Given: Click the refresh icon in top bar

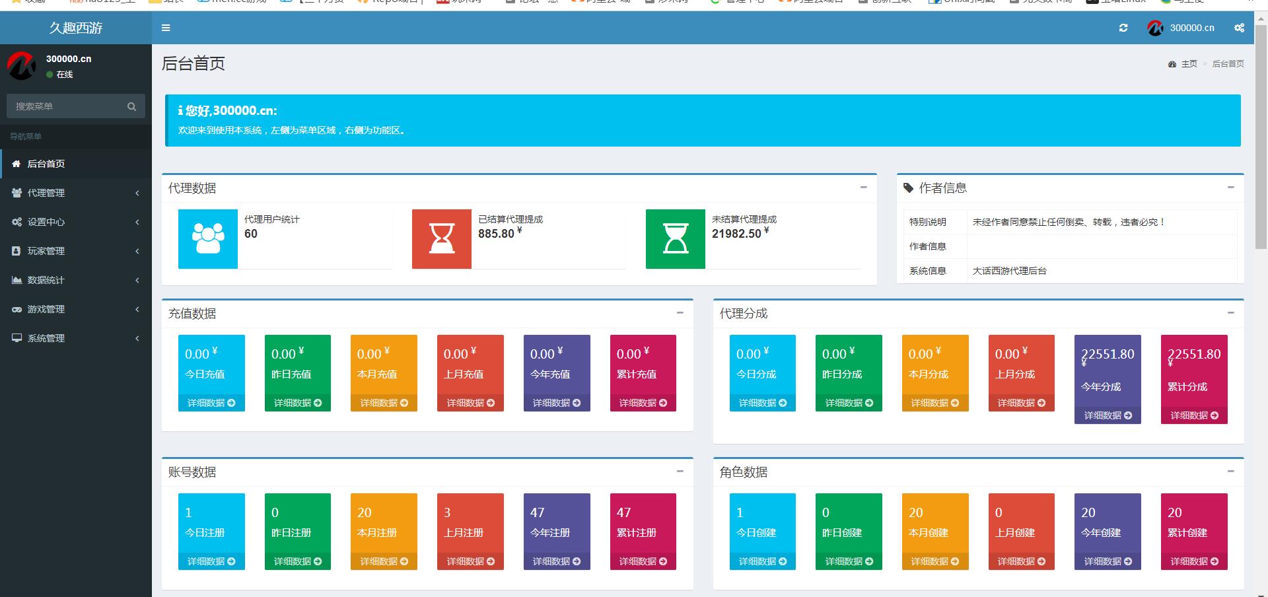Looking at the screenshot, I should pyautogui.click(x=1123, y=28).
